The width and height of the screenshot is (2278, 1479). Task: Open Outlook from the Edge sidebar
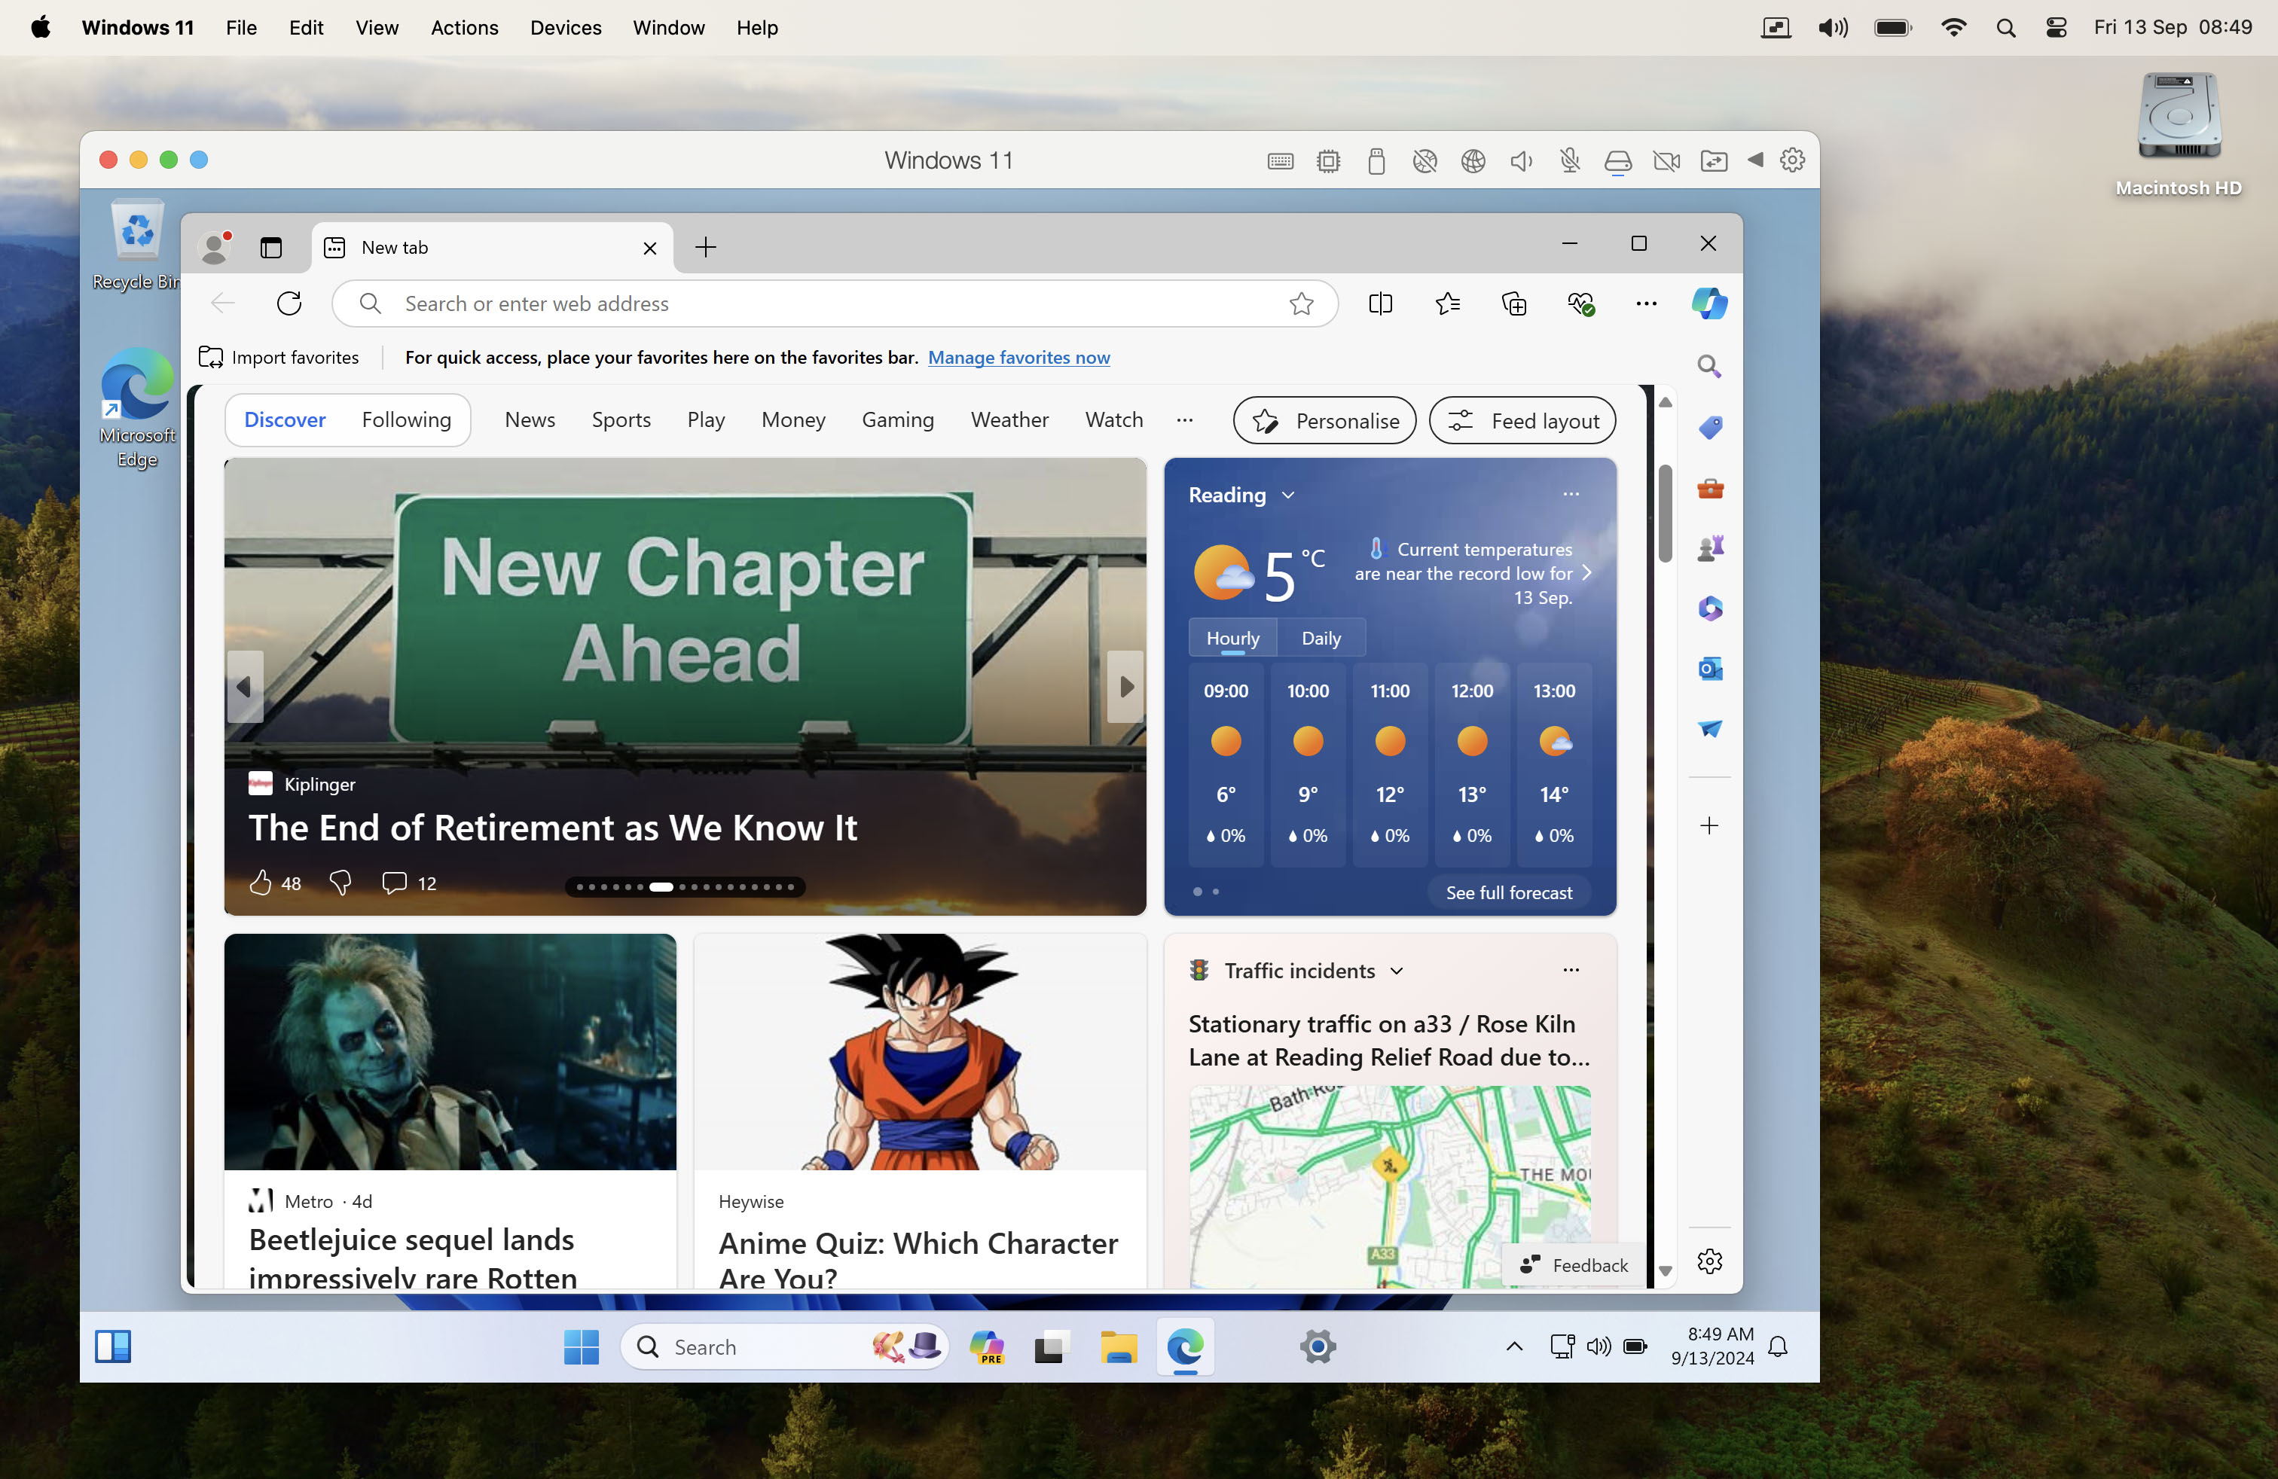pos(1709,669)
